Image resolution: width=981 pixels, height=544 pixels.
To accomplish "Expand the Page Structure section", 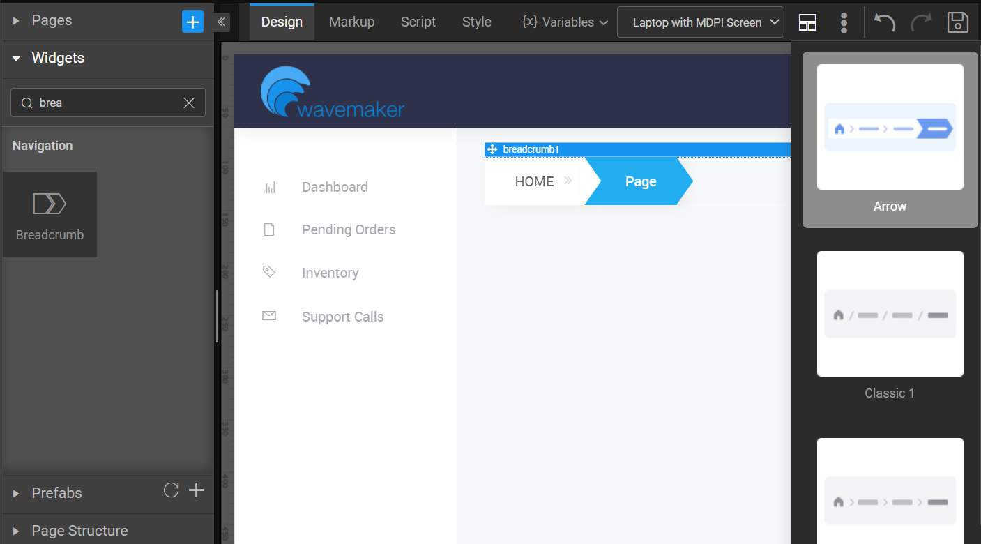I will (x=16, y=531).
